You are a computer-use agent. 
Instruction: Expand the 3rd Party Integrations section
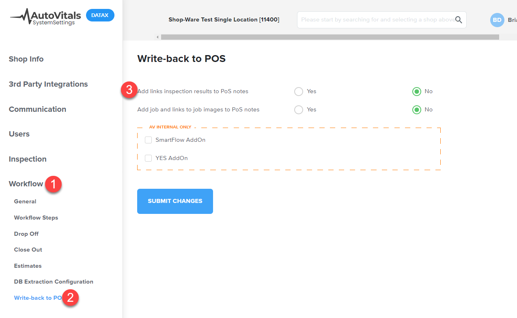click(48, 84)
